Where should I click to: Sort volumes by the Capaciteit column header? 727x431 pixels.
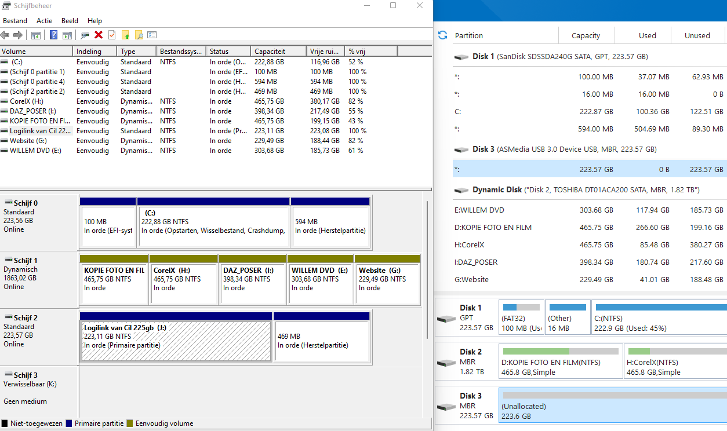[x=277, y=52]
